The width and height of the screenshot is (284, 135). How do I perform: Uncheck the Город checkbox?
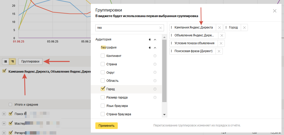pos(103,89)
